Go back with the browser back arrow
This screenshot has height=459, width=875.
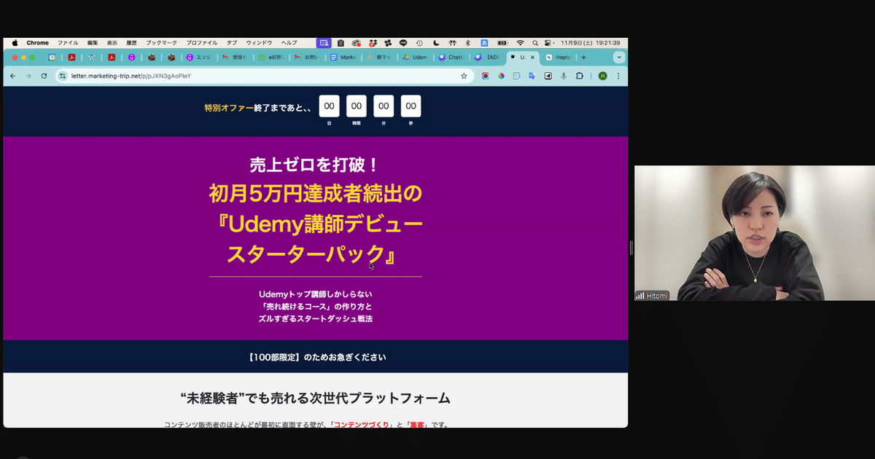click(12, 76)
